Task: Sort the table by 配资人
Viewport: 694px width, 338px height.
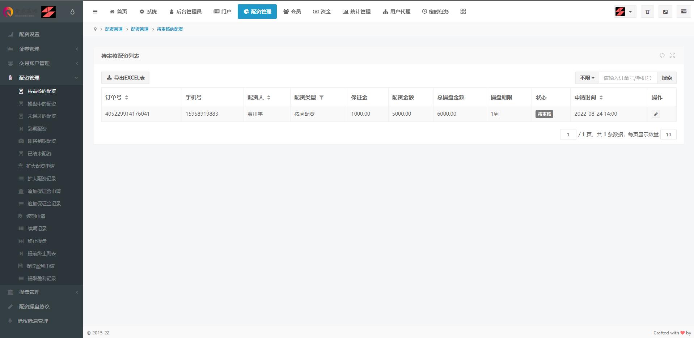Action: point(268,98)
